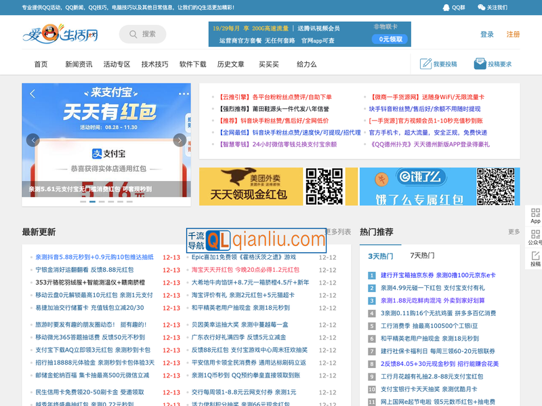The image size is (542, 406).
Task: Click the QQ群 penguin icon in top bar
Action: (446, 7)
